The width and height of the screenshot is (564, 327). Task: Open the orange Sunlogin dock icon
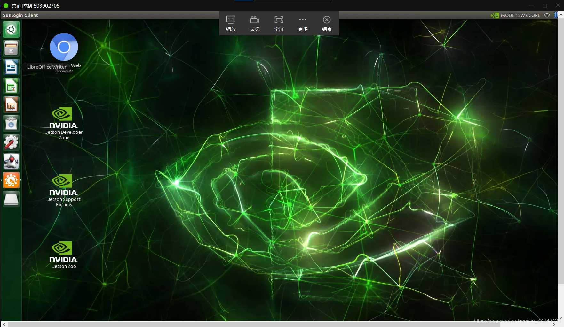pyautogui.click(x=11, y=180)
